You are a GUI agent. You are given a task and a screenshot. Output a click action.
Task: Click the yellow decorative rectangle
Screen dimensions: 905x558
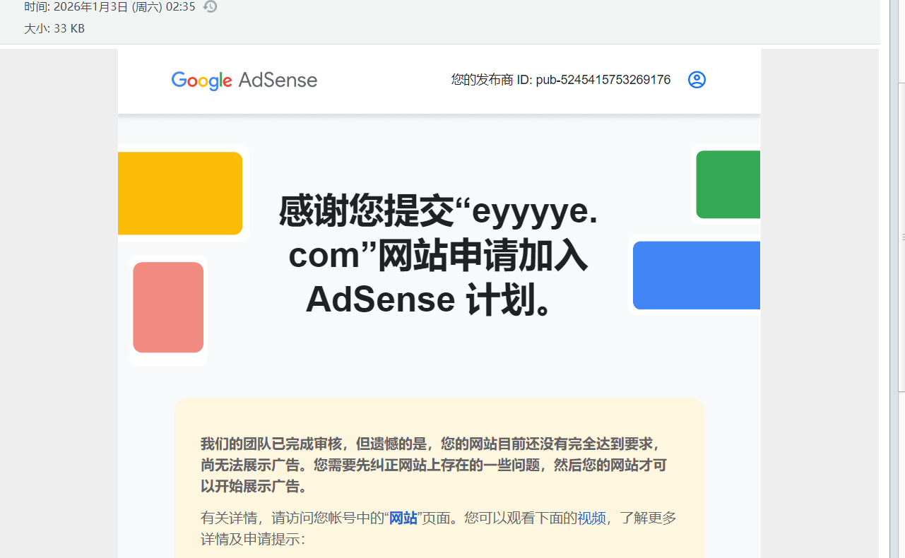[180, 193]
